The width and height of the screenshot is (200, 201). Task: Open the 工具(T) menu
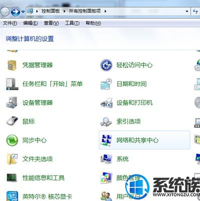click(72, 23)
